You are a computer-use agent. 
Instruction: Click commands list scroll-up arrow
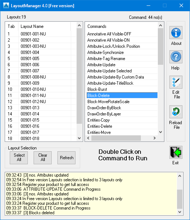click(161, 25)
